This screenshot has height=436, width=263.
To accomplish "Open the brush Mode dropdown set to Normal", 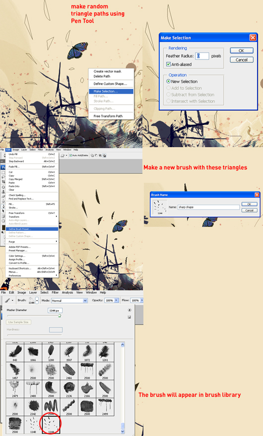I will pyautogui.click(x=69, y=301).
